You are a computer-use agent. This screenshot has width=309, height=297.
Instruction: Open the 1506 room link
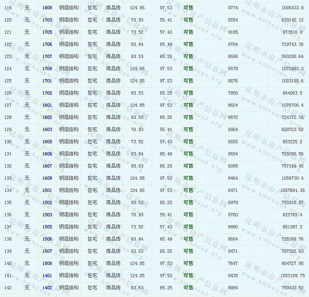pyautogui.click(x=47, y=239)
